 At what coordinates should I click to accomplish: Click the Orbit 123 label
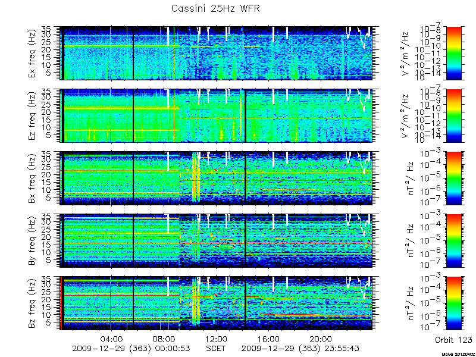click(x=453, y=339)
